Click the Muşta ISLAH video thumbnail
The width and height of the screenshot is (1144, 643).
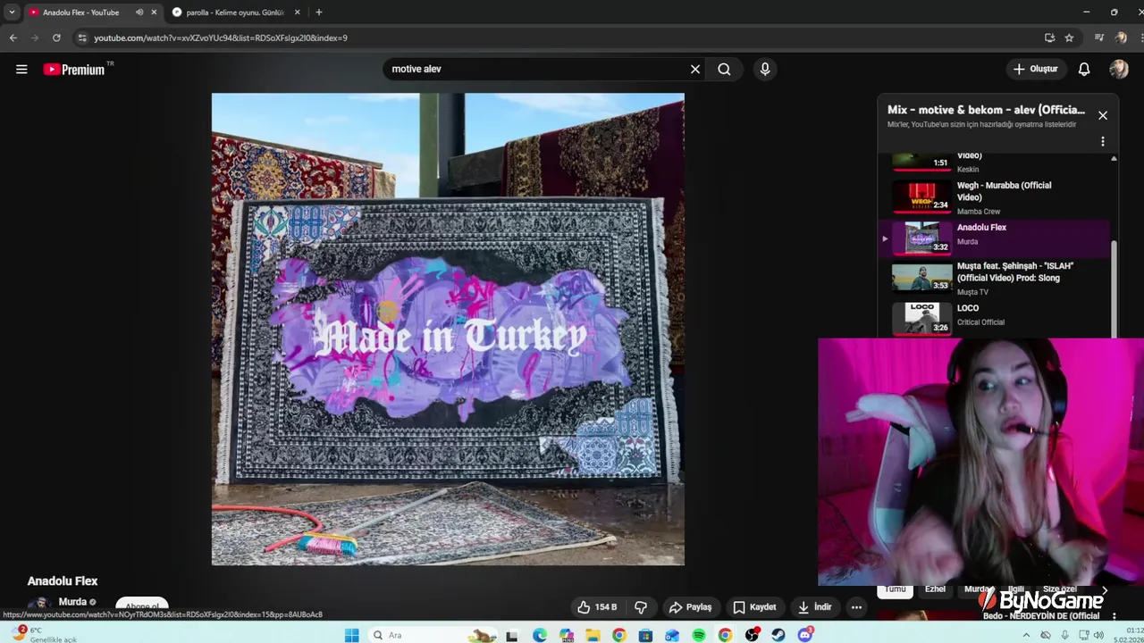pos(921,278)
